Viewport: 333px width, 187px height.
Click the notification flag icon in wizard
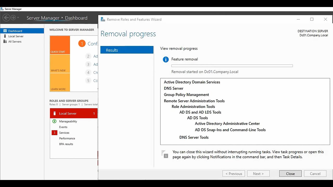(165, 154)
